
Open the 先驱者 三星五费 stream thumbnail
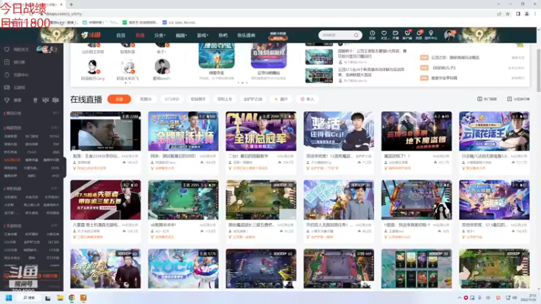point(105,200)
